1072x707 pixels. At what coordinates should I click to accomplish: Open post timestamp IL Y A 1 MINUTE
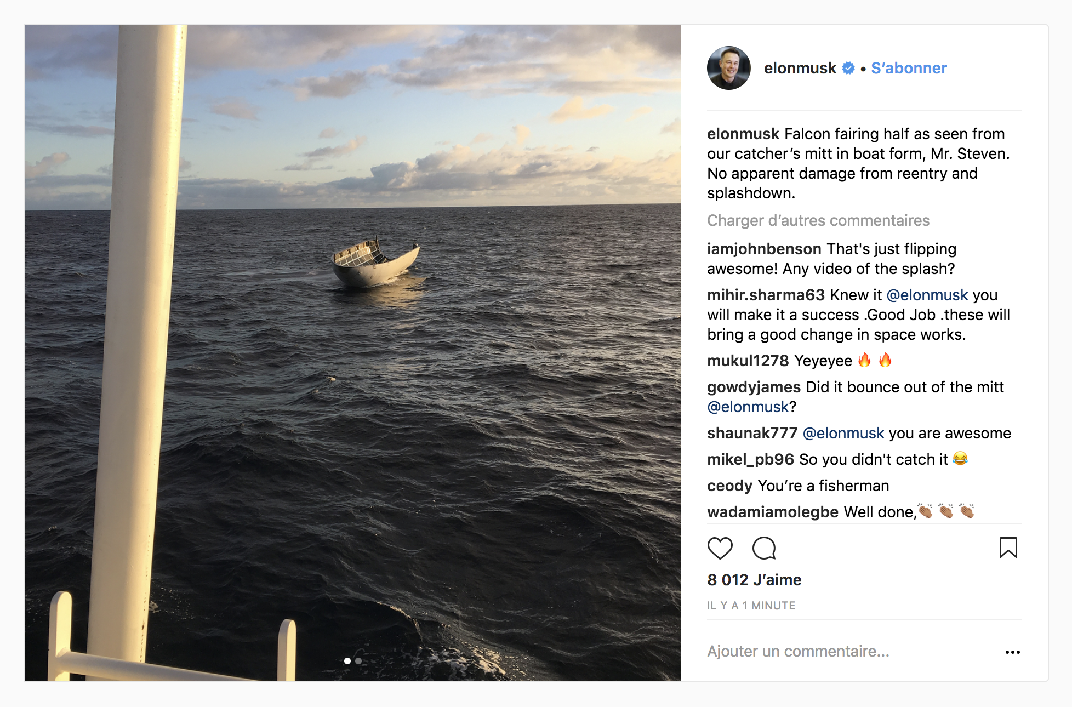tap(751, 606)
